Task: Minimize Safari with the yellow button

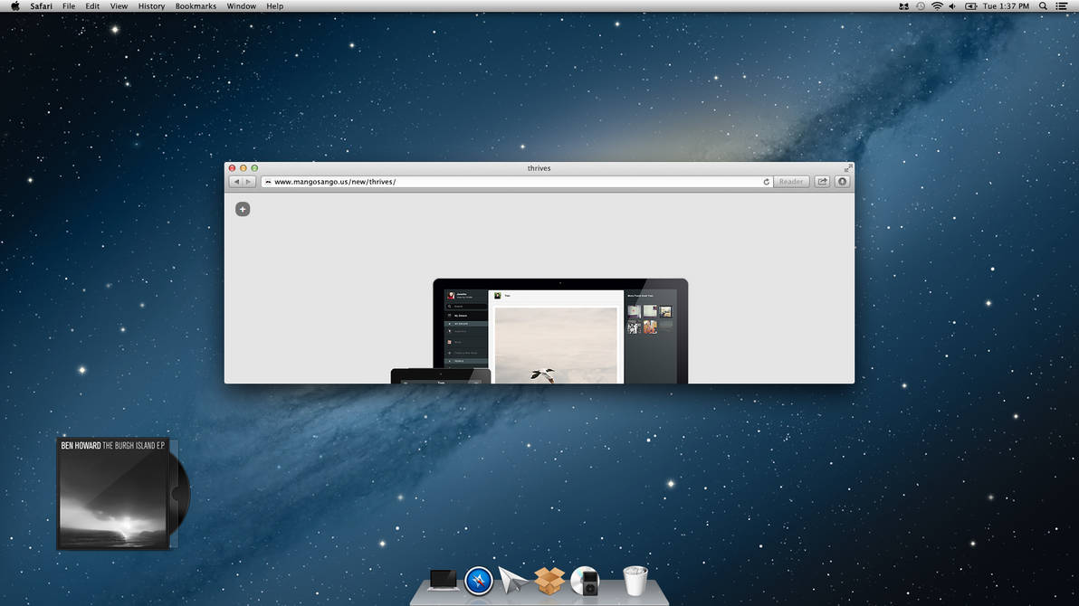Action: pyautogui.click(x=243, y=168)
